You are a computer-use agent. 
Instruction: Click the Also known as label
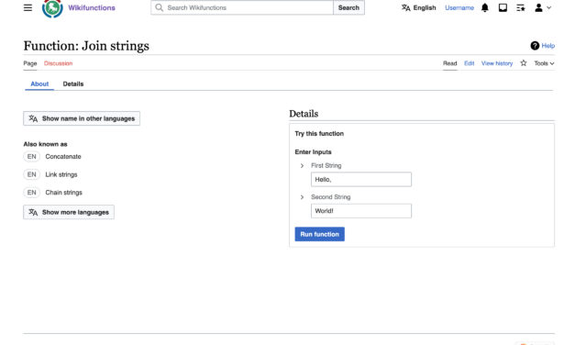[x=45, y=144]
